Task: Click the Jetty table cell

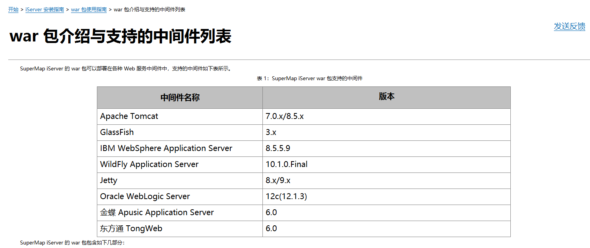Action: [x=109, y=180]
